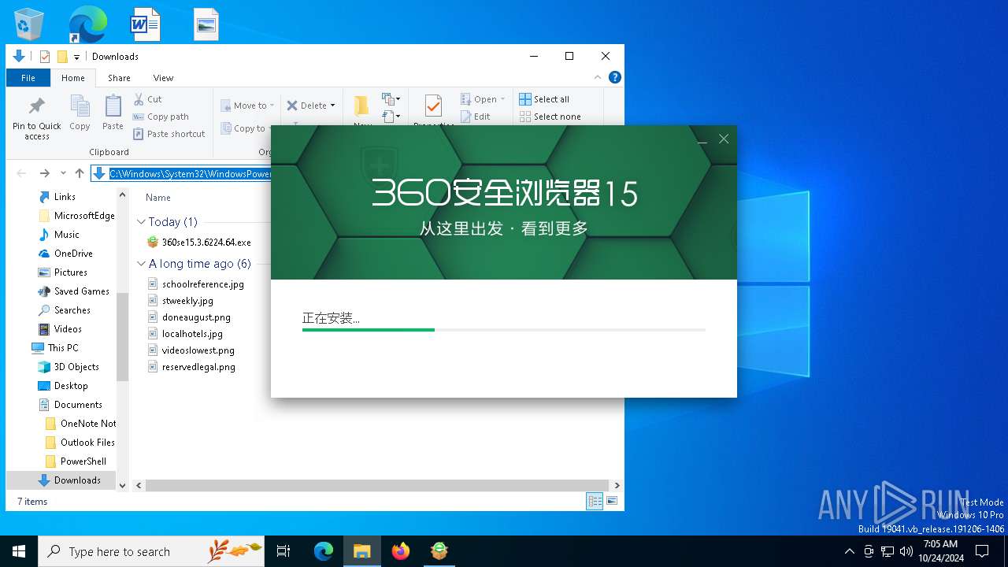Viewport: 1008px width, 567px height.
Task: Open the Word document on the desktop
Action: 145,24
